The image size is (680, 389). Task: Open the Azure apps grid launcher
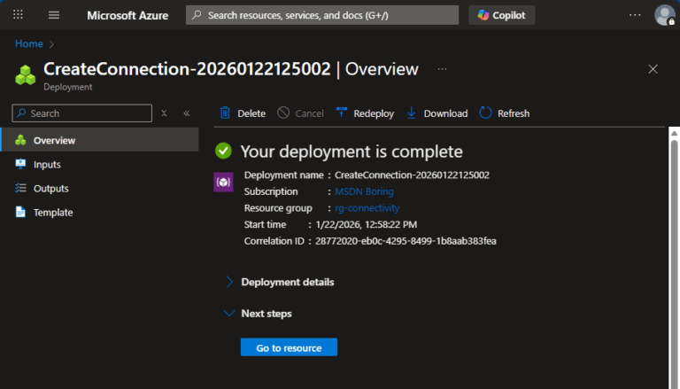point(18,15)
